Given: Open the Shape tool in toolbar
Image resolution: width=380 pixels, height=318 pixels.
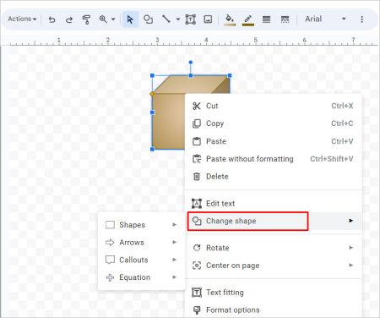Looking at the screenshot, I should (148, 19).
